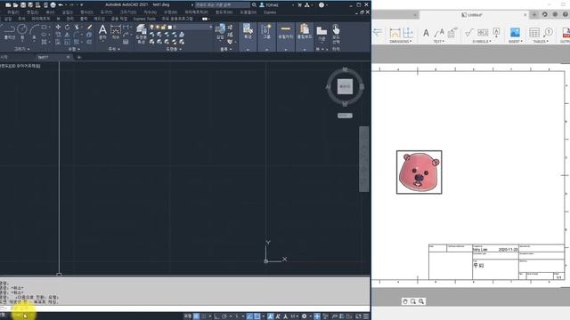Open the multiline Text tool

pyautogui.click(x=103, y=32)
